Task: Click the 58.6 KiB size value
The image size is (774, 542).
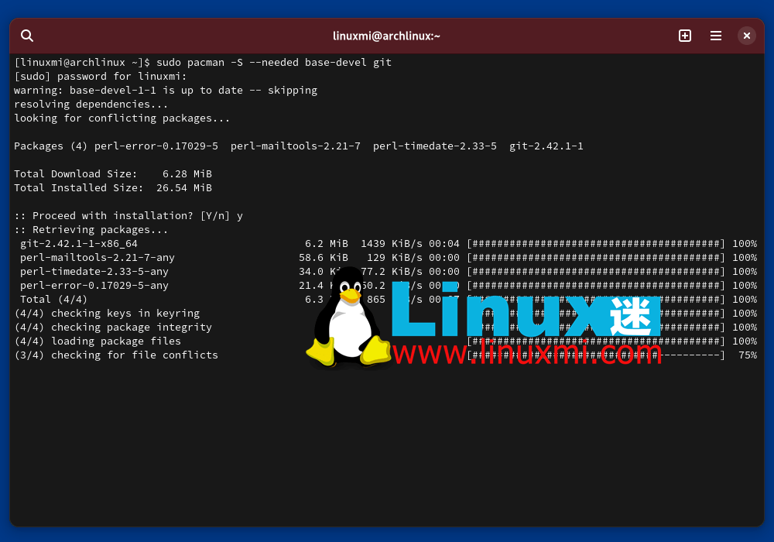Action: [x=324, y=257]
